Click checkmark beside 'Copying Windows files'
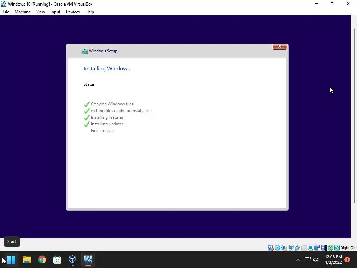 [x=86, y=104]
